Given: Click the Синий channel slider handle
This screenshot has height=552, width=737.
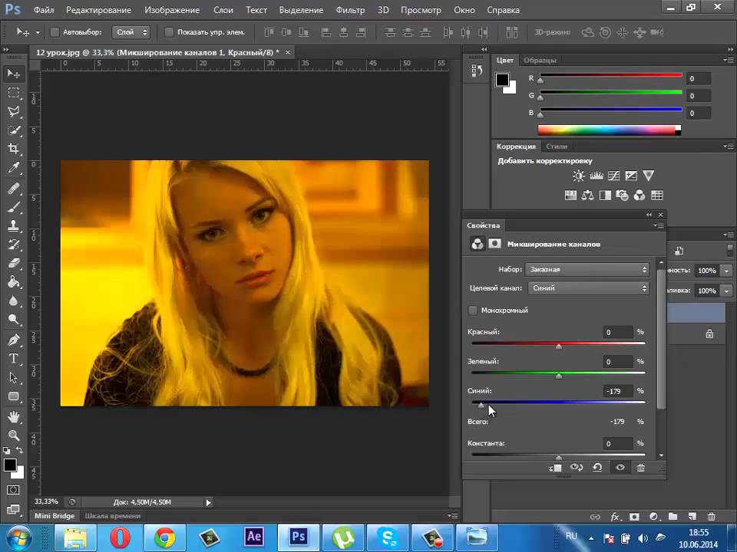Looking at the screenshot, I should click(481, 405).
